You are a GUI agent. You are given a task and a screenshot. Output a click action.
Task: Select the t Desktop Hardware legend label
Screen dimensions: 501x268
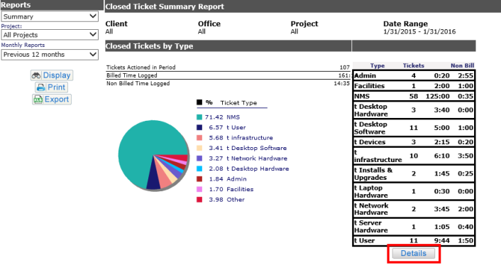[x=258, y=168]
